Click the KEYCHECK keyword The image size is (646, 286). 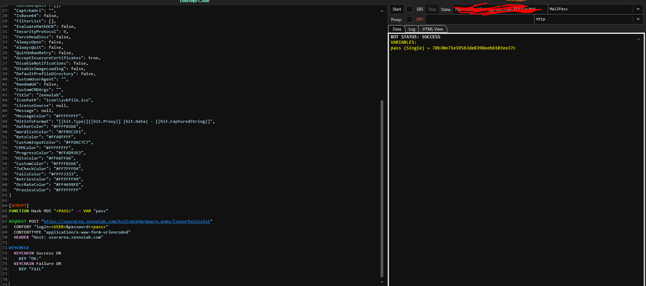[x=19, y=248]
